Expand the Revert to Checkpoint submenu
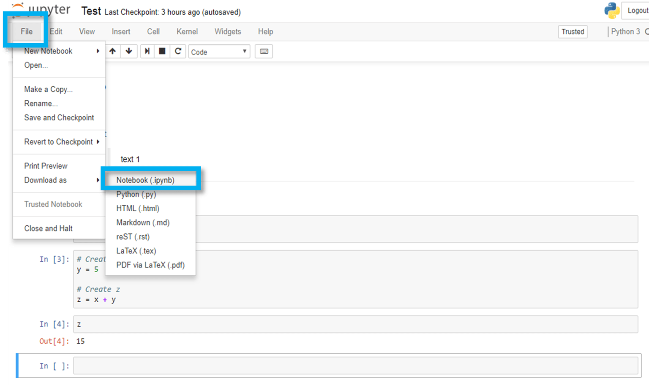Screen dimensions: 649x385 [59, 142]
